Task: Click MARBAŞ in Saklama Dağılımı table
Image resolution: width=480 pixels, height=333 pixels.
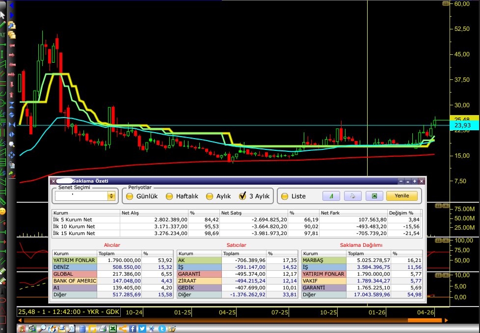Action: coord(324,261)
